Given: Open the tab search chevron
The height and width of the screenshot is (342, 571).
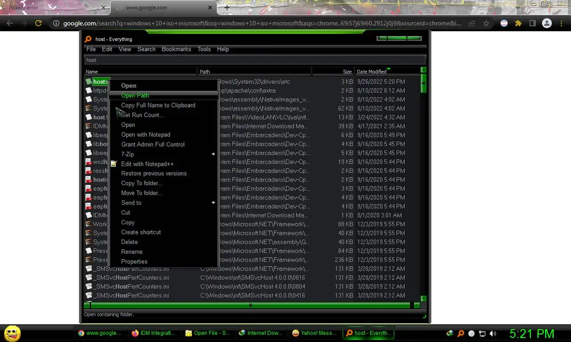Looking at the screenshot, I should click(x=517, y=7).
